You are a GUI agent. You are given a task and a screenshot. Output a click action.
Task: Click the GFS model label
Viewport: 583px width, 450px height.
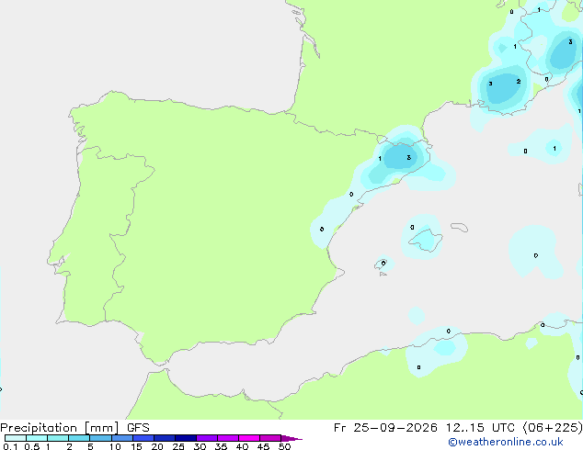138,428
